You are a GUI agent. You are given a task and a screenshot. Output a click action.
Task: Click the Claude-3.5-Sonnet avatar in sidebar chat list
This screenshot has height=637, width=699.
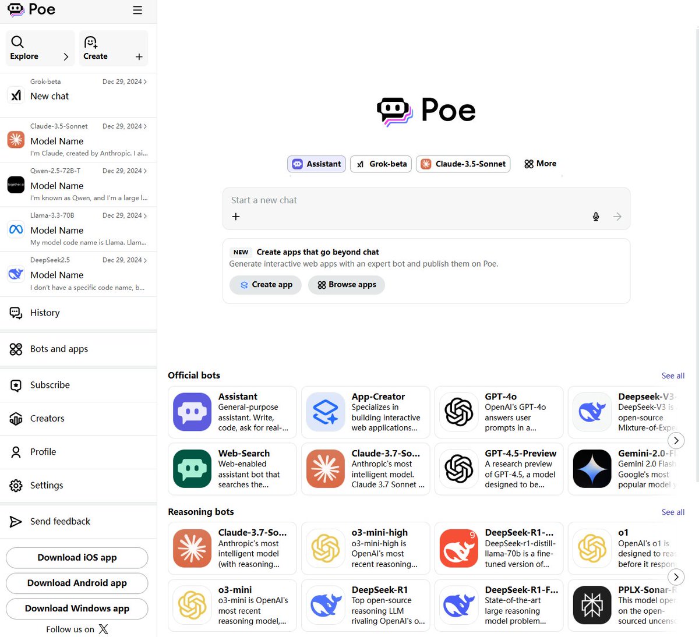coord(16,140)
